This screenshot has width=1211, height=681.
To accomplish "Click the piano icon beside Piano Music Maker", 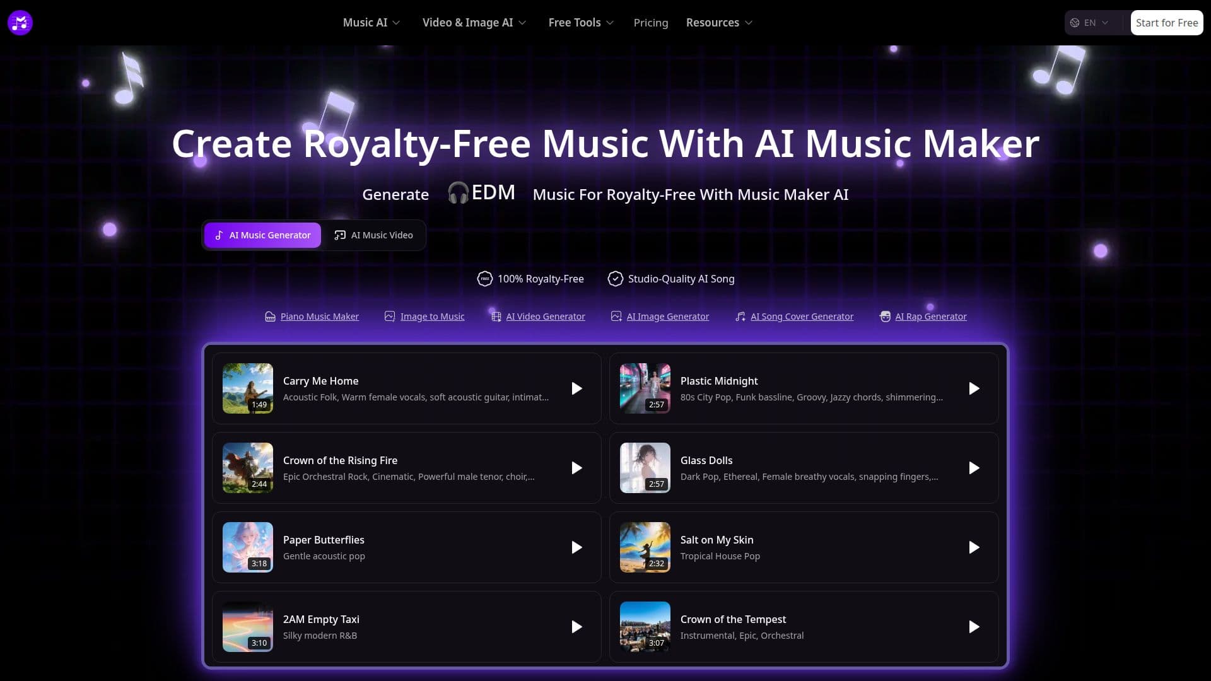I will click(270, 317).
